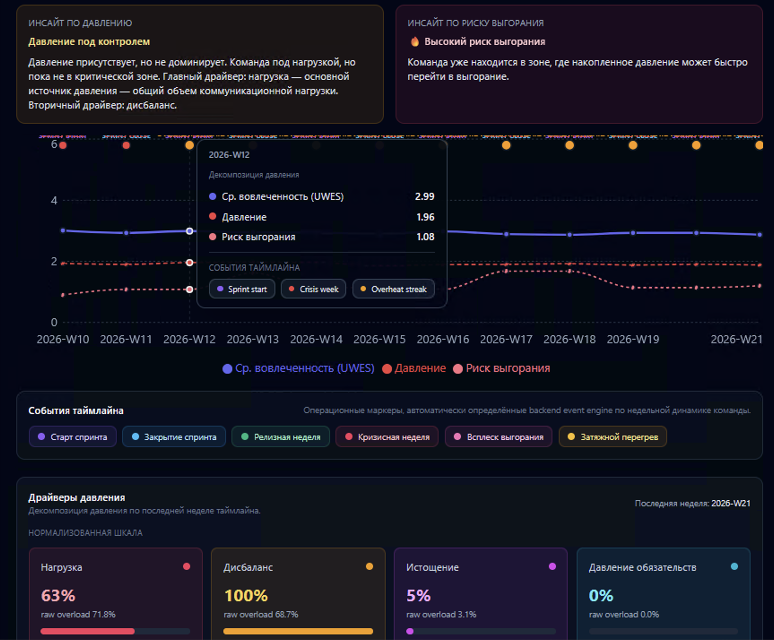Click the Закрытие спринта event chip
Screen dimensions: 774x640
click(174, 437)
